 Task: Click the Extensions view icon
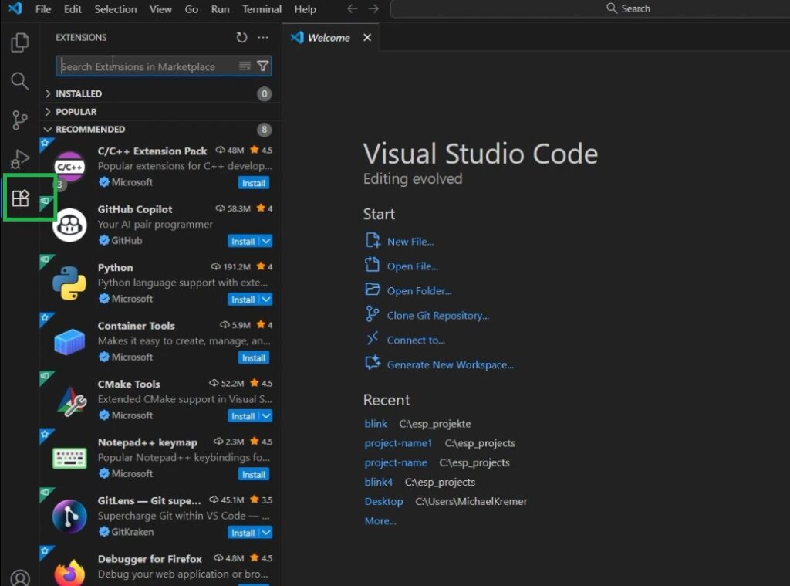pos(20,198)
